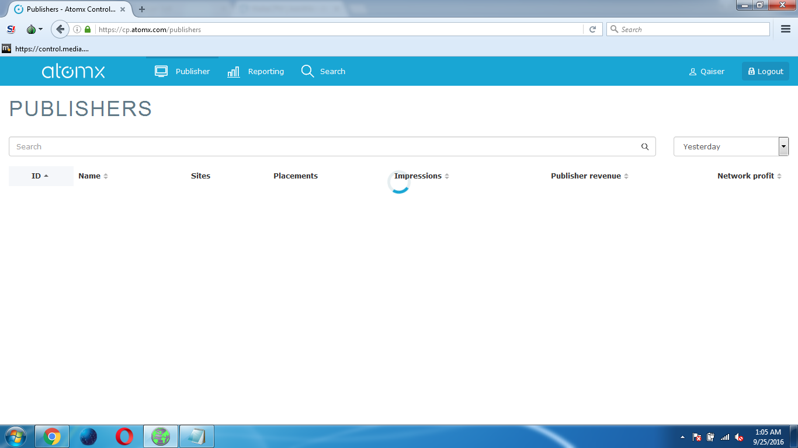Open a new browser tab
The image size is (798, 448).
tap(141, 9)
